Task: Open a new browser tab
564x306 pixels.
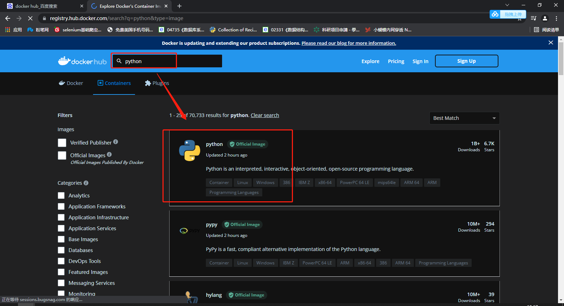Action: point(179,6)
